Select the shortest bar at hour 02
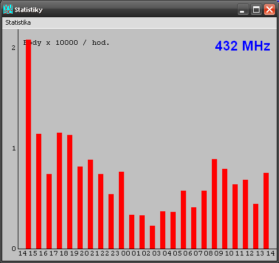This screenshot has height=263, width=279. click(x=152, y=237)
